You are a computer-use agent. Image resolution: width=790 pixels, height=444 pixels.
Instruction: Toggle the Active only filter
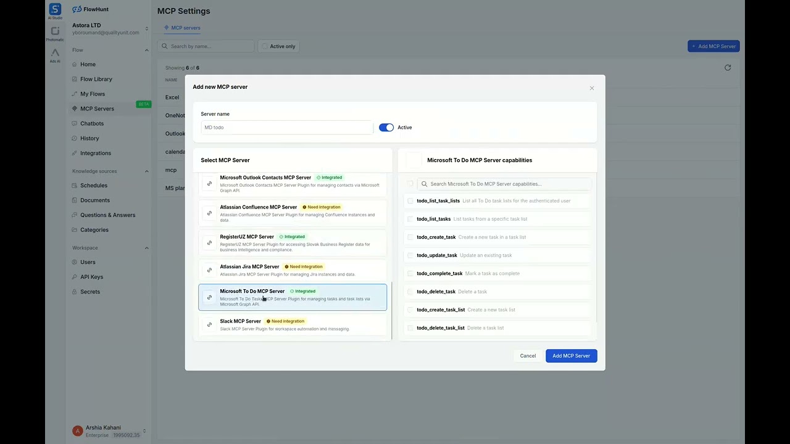278,46
